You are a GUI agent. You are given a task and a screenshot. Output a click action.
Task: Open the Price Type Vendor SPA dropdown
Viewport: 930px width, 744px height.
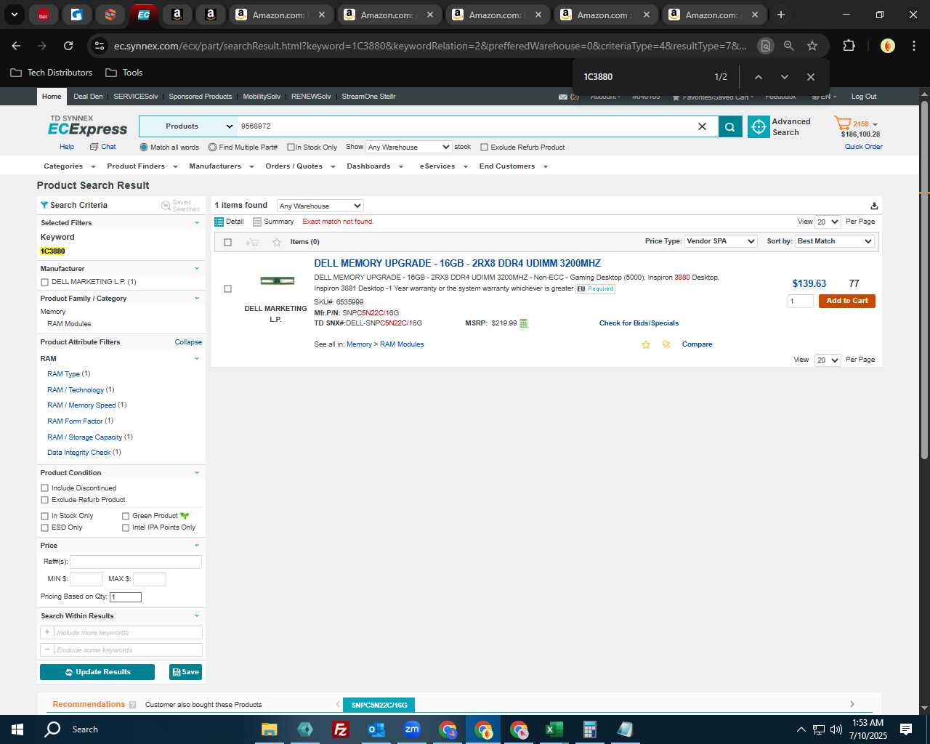click(x=721, y=241)
